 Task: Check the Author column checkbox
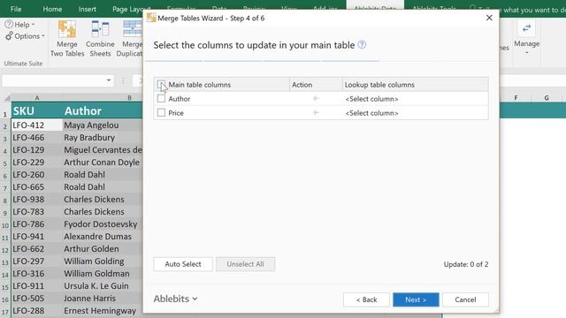tap(161, 98)
